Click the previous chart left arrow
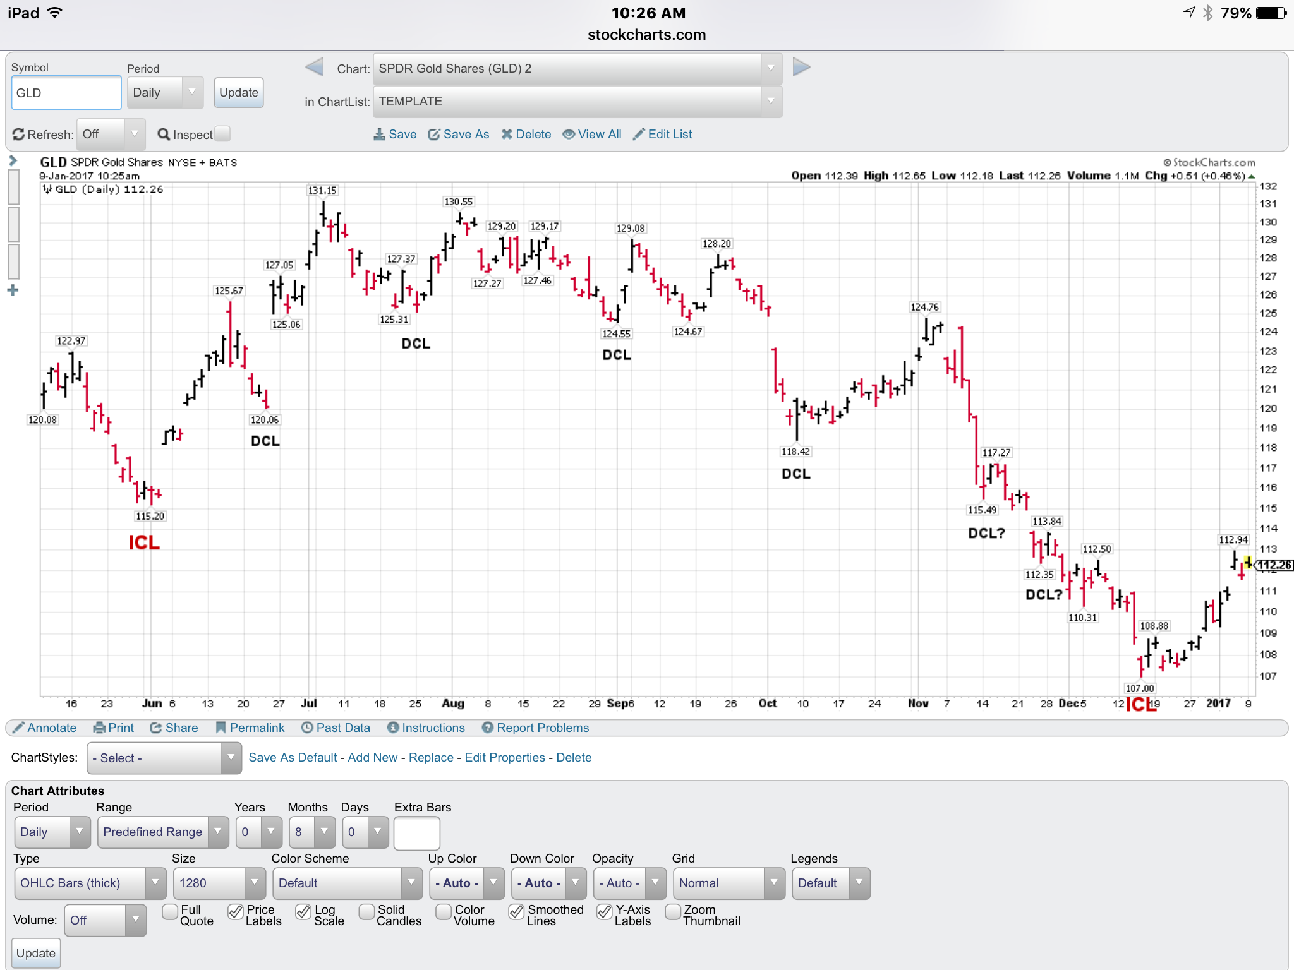The image size is (1294, 970). click(314, 67)
